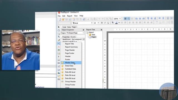178x100 pixels.
Task: Select the arrow pointer tool
Action: click(x=59, y=27)
